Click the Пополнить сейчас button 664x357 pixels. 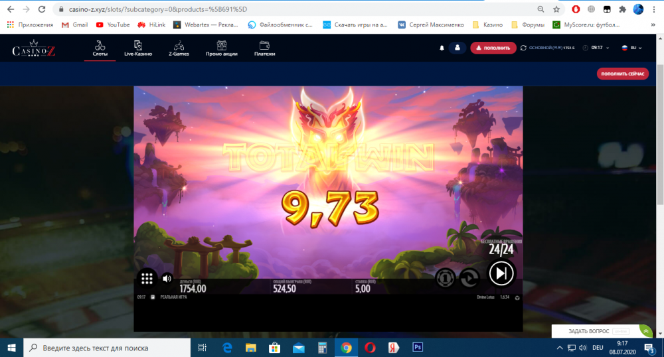point(623,74)
